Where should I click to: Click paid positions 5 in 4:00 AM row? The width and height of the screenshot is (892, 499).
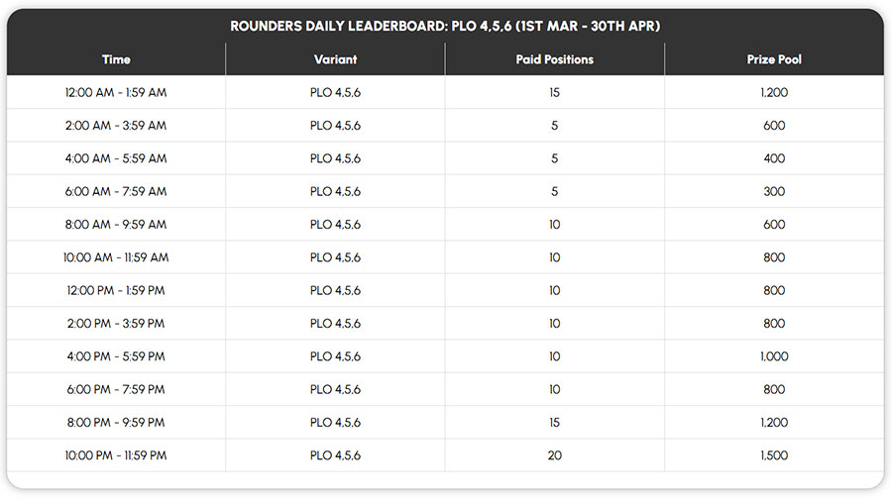(x=555, y=158)
